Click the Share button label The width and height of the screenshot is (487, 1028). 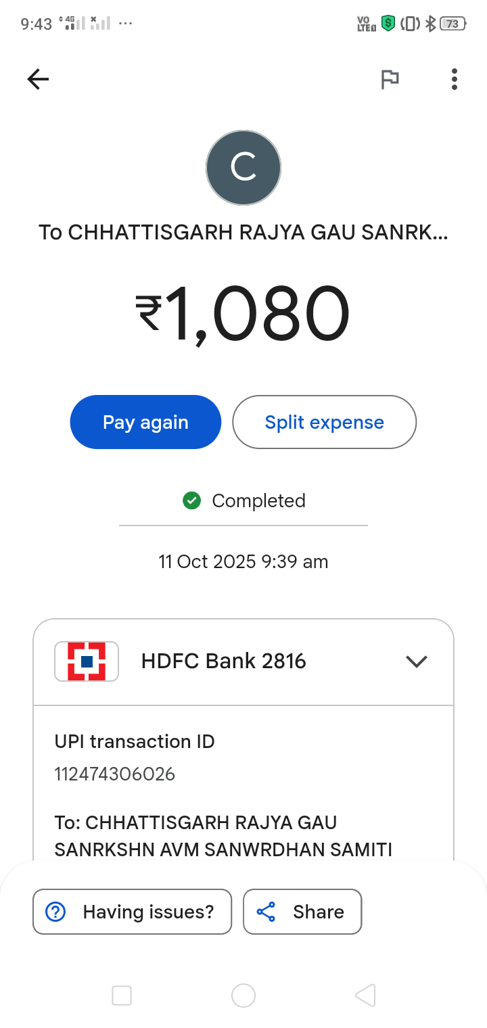pyautogui.click(x=319, y=912)
